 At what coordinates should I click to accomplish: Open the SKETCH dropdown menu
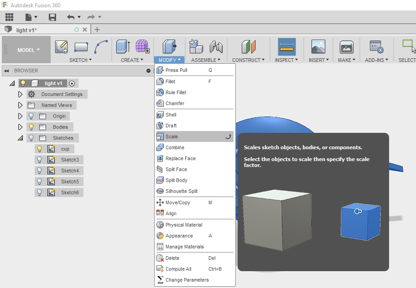[80, 60]
